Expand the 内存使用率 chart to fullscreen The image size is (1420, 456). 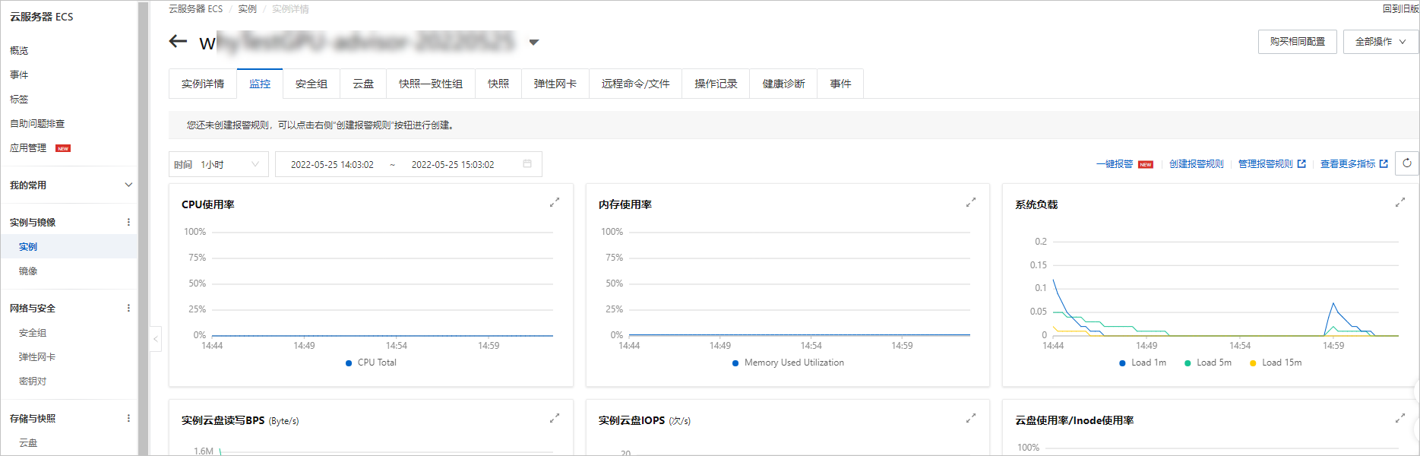pos(971,202)
